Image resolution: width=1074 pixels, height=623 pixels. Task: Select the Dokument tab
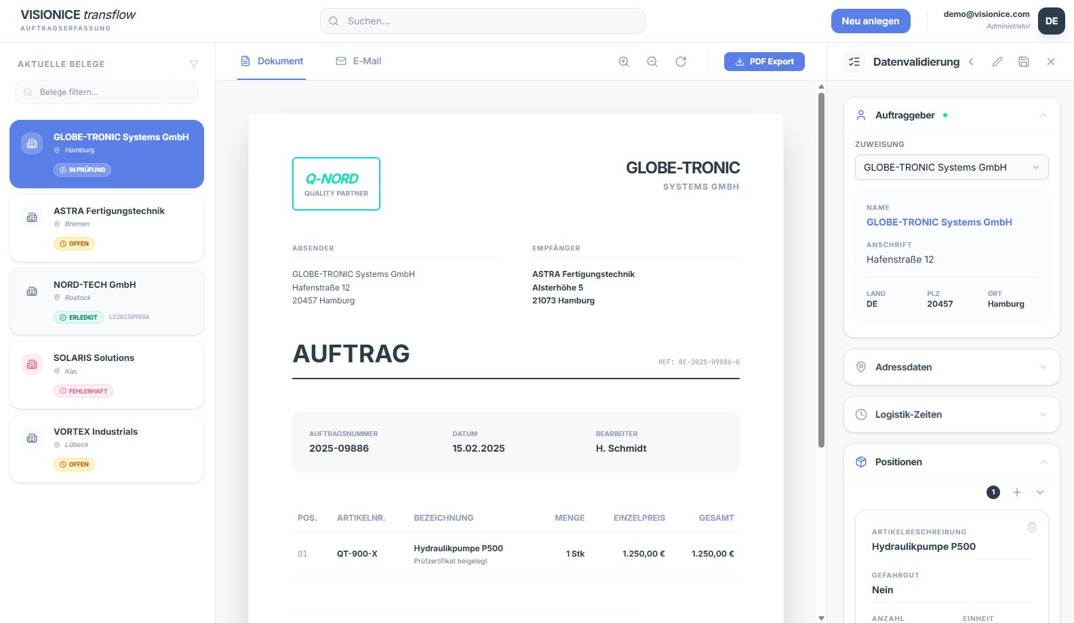click(272, 61)
